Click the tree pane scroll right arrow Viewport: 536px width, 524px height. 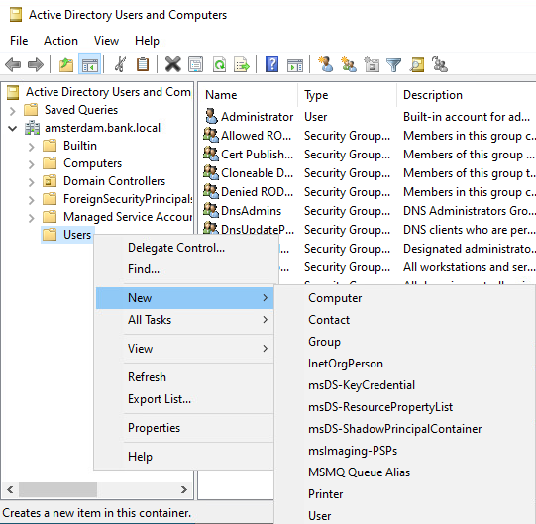pyautogui.click(x=184, y=489)
